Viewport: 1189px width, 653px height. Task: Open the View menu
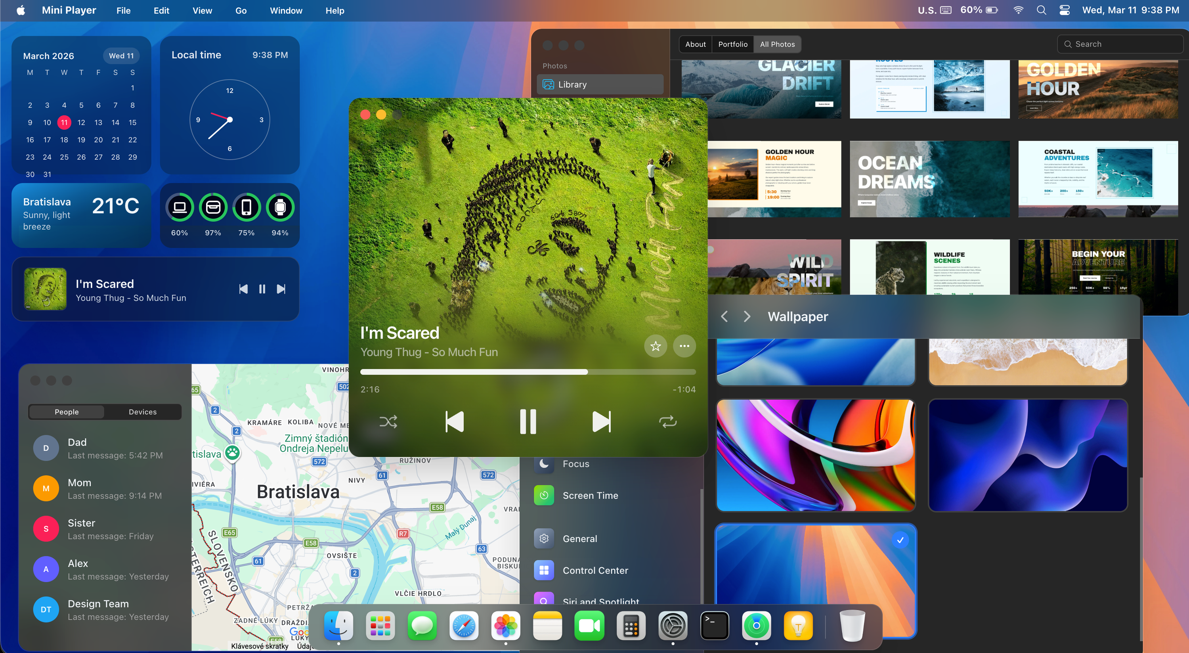(x=202, y=10)
